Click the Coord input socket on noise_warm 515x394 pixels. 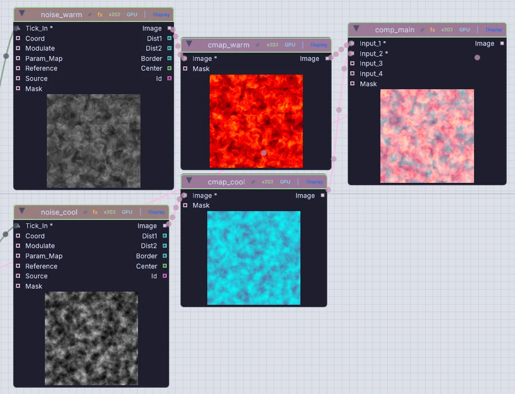pyautogui.click(x=18, y=39)
